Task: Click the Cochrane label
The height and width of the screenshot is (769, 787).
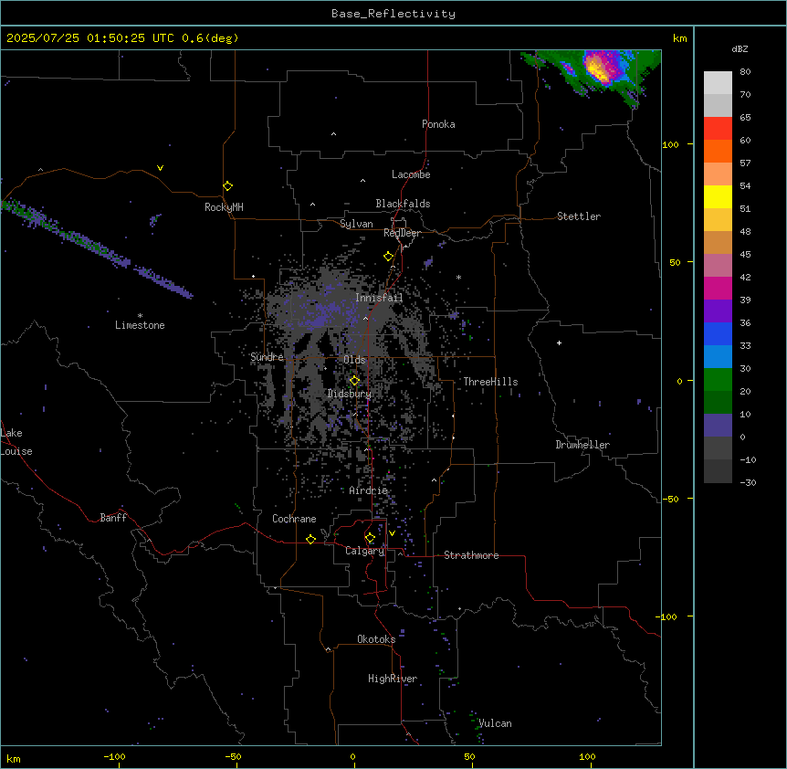Action: click(294, 519)
